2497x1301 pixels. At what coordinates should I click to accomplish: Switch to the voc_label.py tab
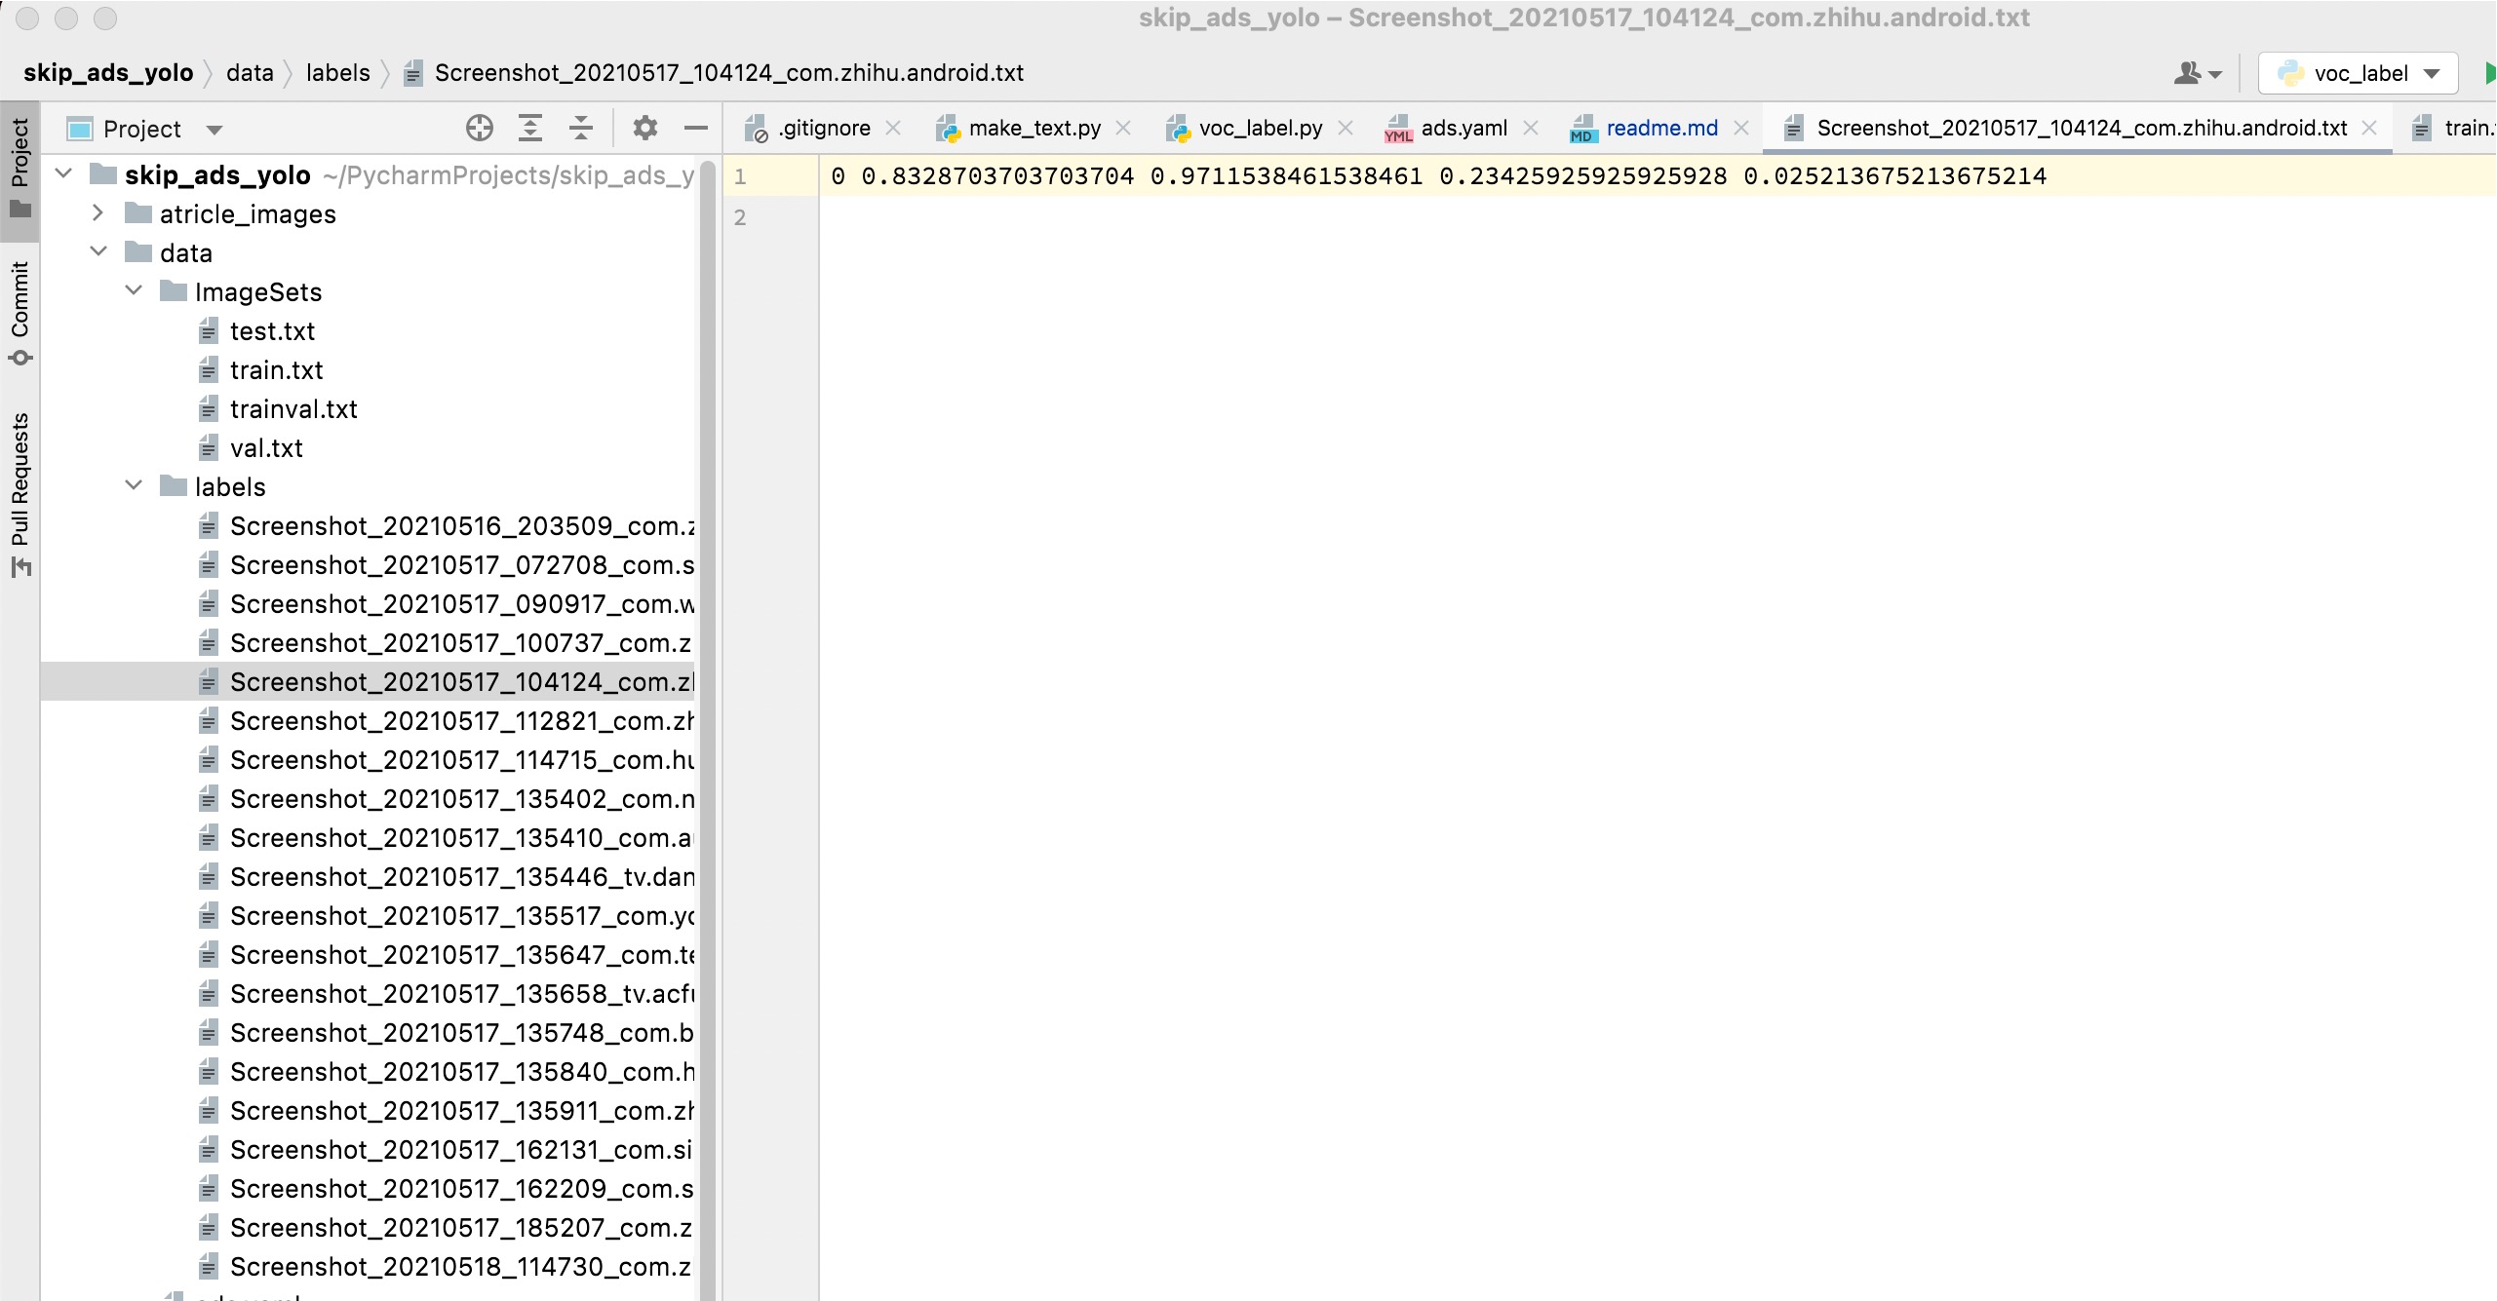pos(1259,128)
